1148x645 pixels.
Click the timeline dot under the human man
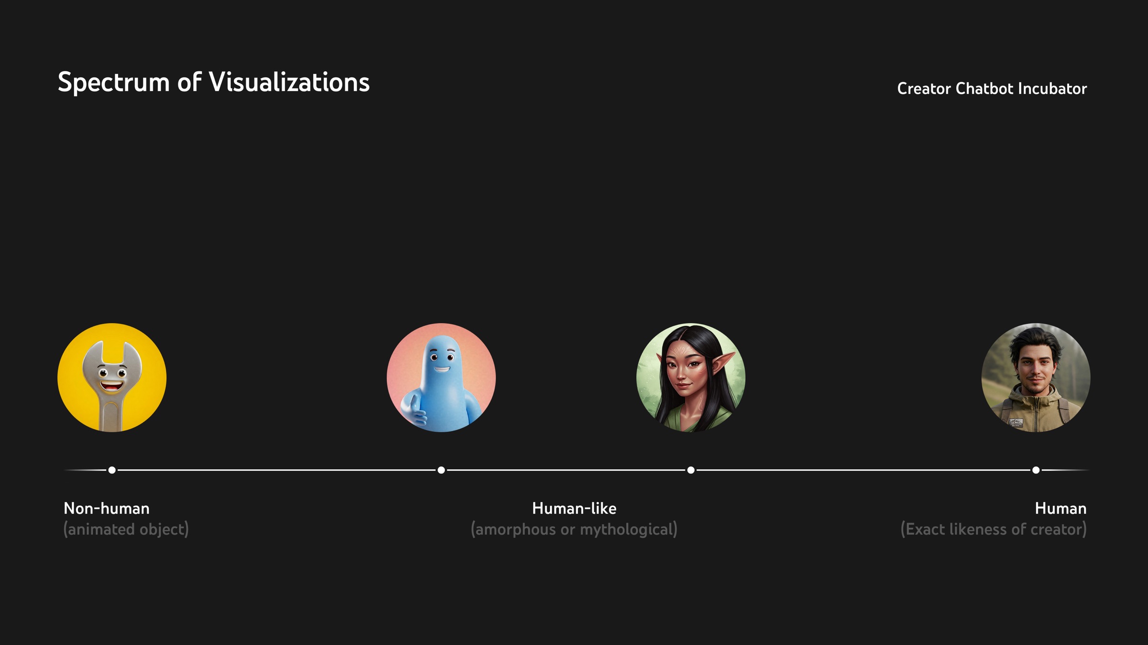(x=1036, y=470)
